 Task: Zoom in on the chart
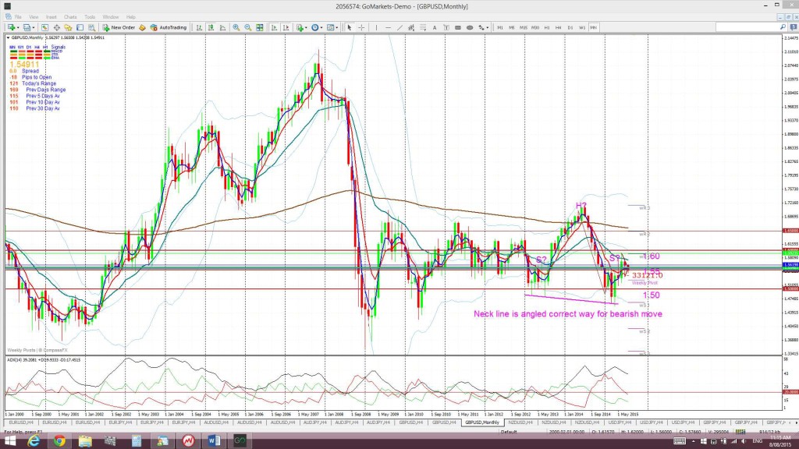pos(236,27)
